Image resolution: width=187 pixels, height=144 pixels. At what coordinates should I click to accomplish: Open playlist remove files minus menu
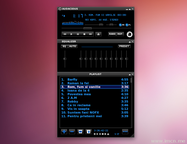point(72,132)
